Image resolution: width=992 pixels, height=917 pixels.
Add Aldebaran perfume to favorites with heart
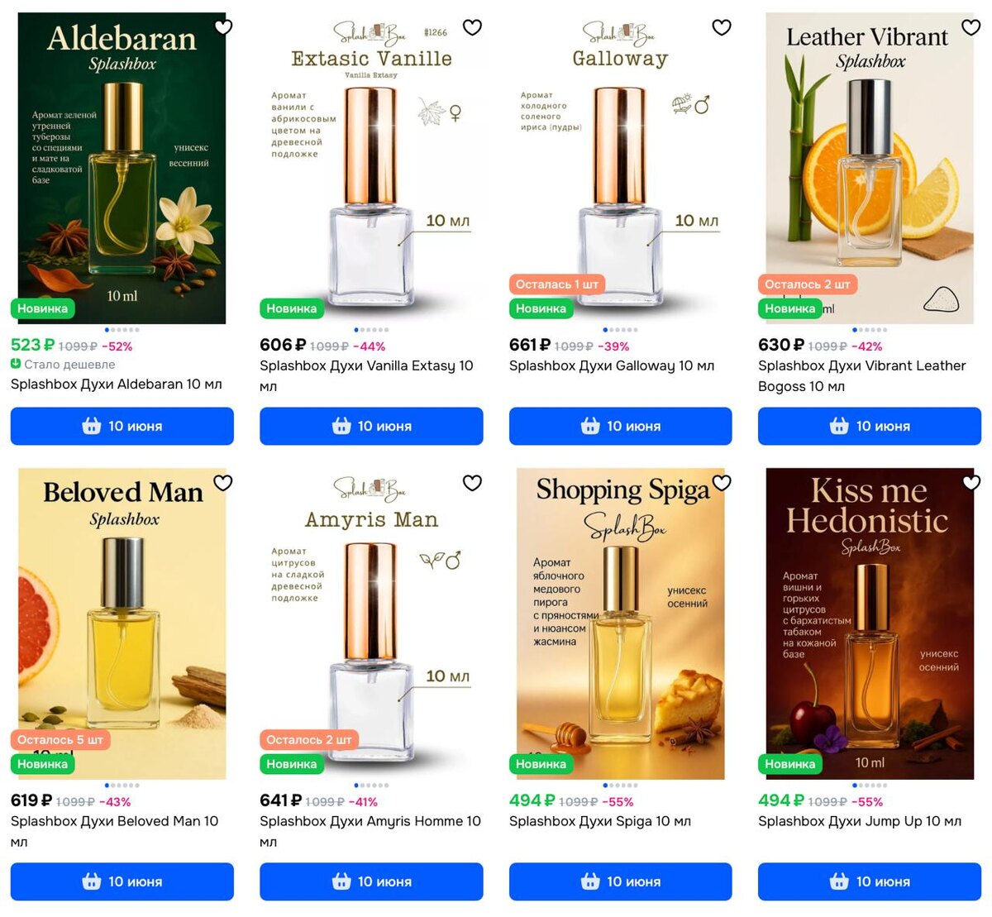tap(223, 27)
